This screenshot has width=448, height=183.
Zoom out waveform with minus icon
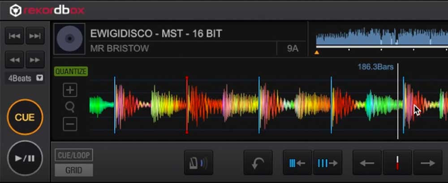tap(70, 124)
